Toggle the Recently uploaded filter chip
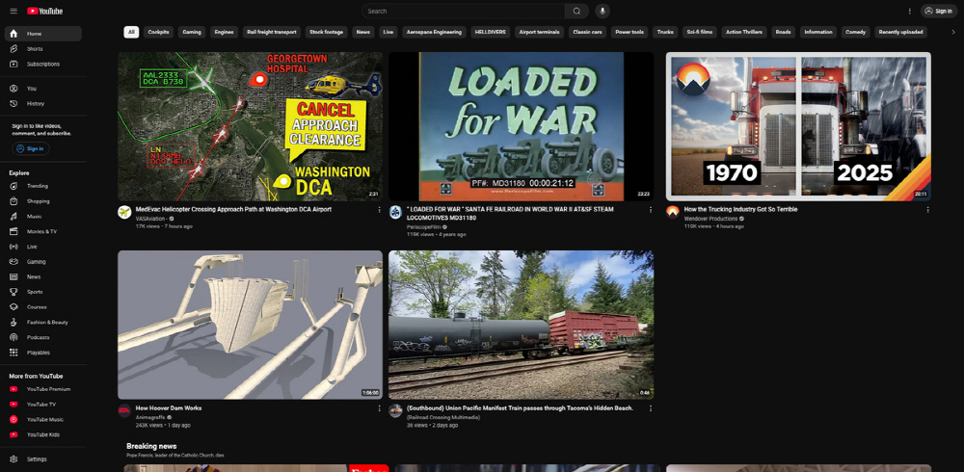The image size is (964, 472). click(900, 32)
